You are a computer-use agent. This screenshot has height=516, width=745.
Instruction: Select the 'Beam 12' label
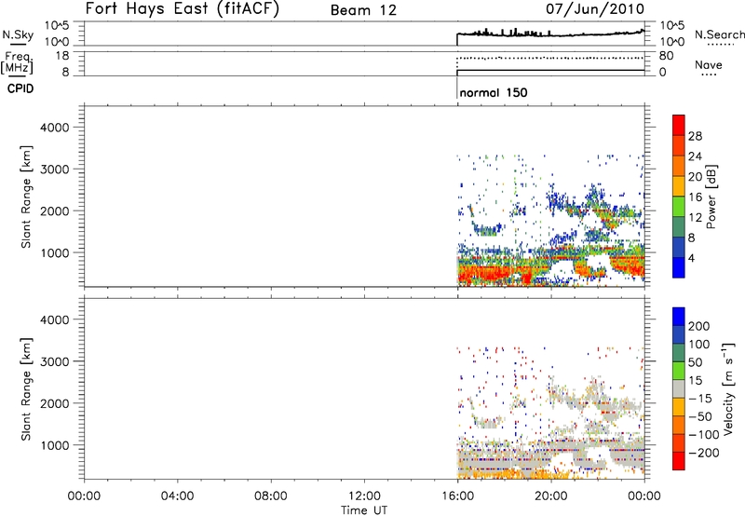[363, 10]
